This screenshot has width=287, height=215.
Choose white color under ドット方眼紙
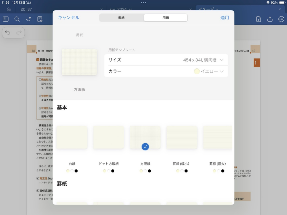tap(109, 171)
